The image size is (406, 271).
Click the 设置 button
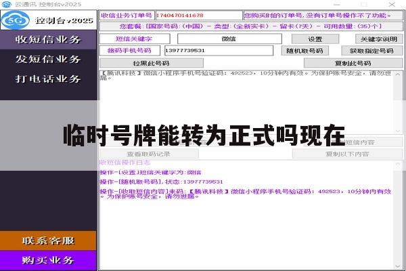(315, 39)
